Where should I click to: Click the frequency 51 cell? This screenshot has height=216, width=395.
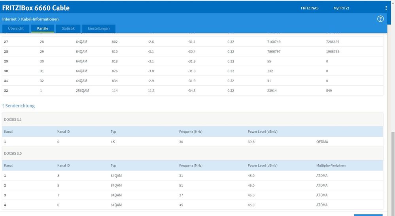[181, 186]
